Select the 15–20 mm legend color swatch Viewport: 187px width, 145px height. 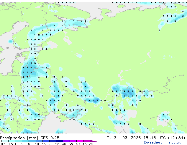pyautogui.click(x=46, y=141)
